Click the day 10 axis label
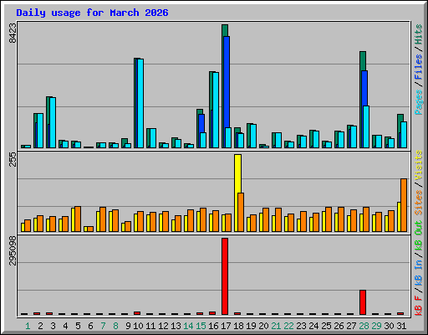 pos(138,326)
